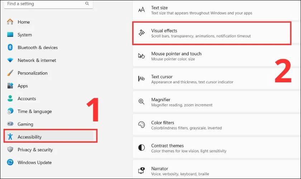Go to Windows Update page

coord(48,162)
